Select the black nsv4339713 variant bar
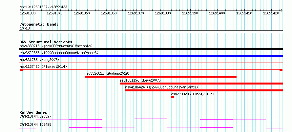The image size is (292, 132). pos(151,49)
